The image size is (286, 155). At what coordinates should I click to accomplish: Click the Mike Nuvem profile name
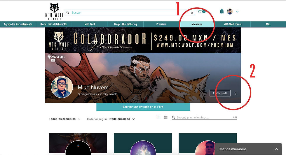click(93, 87)
